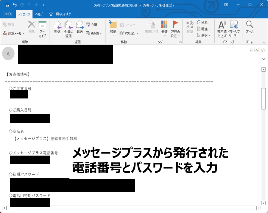
Task: Open the タグ group dialog launcher
Action: click(180, 42)
